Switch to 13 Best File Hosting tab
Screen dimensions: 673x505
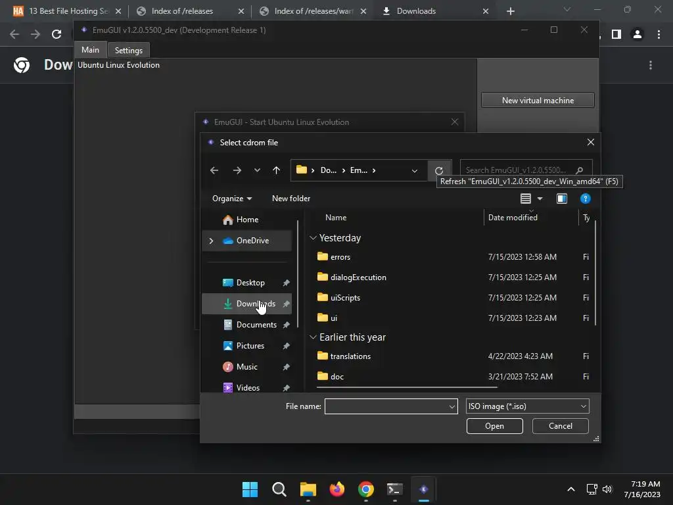coord(66,11)
